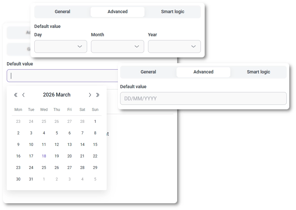Click the DD/MM/YYYY date input field
296x210 pixels.
coord(203,98)
